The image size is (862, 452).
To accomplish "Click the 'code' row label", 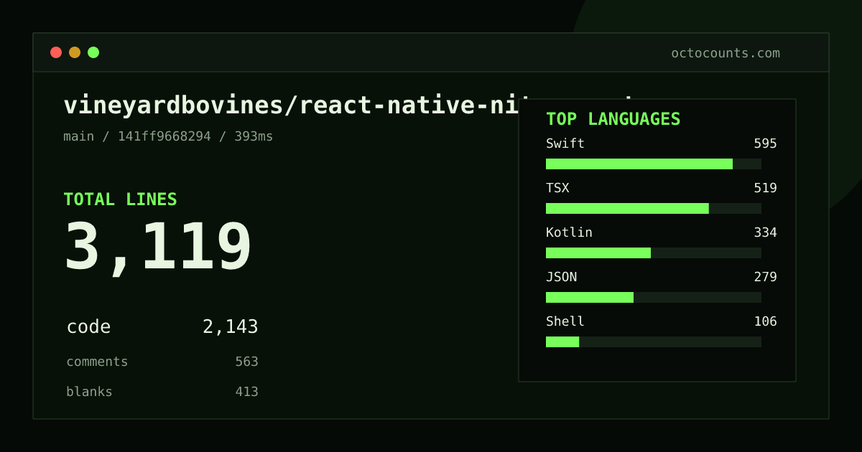I will pyautogui.click(x=88, y=327).
